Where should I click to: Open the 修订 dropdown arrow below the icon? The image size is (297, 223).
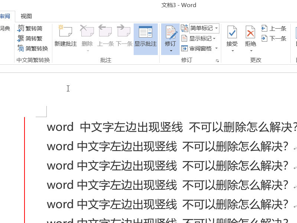click(171, 51)
